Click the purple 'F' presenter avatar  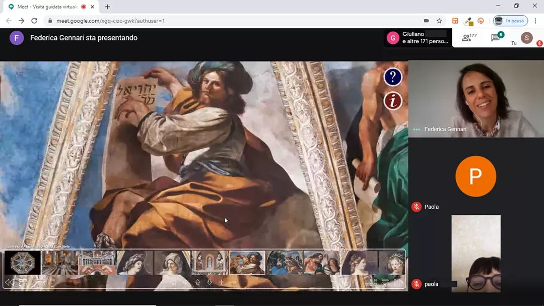[17, 38]
